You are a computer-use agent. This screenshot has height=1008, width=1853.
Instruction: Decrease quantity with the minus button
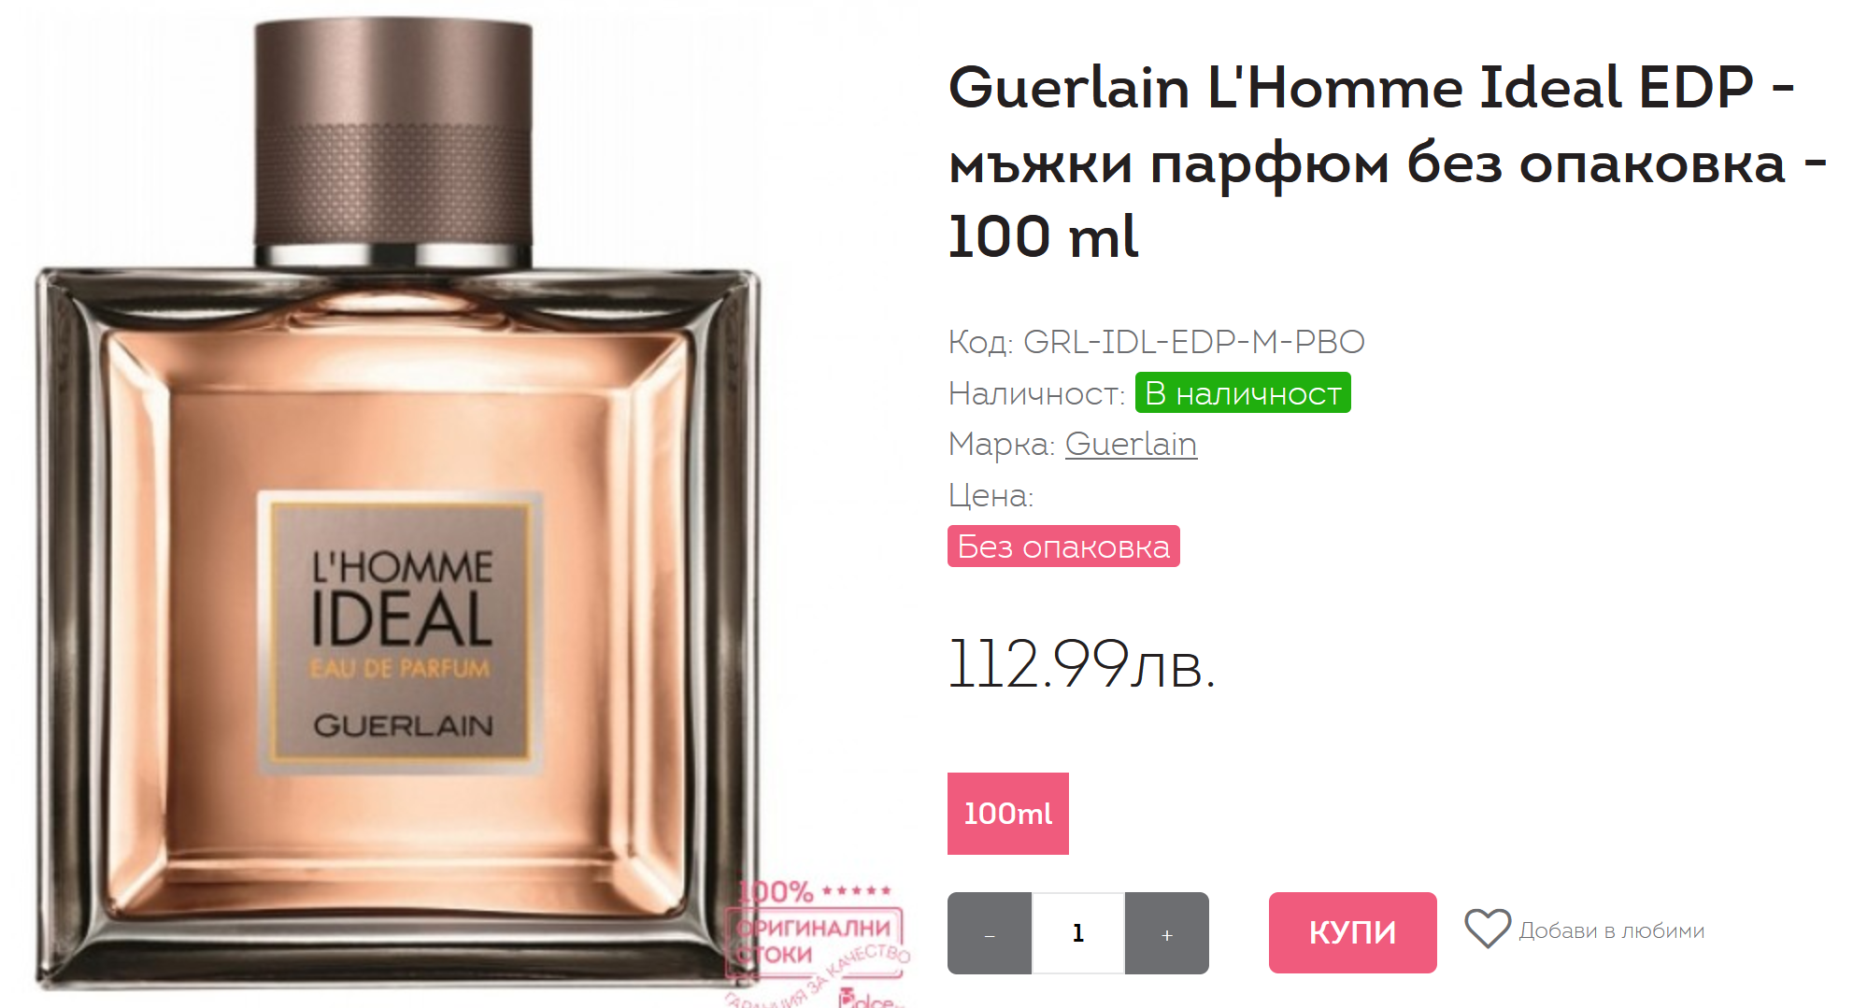pos(990,933)
